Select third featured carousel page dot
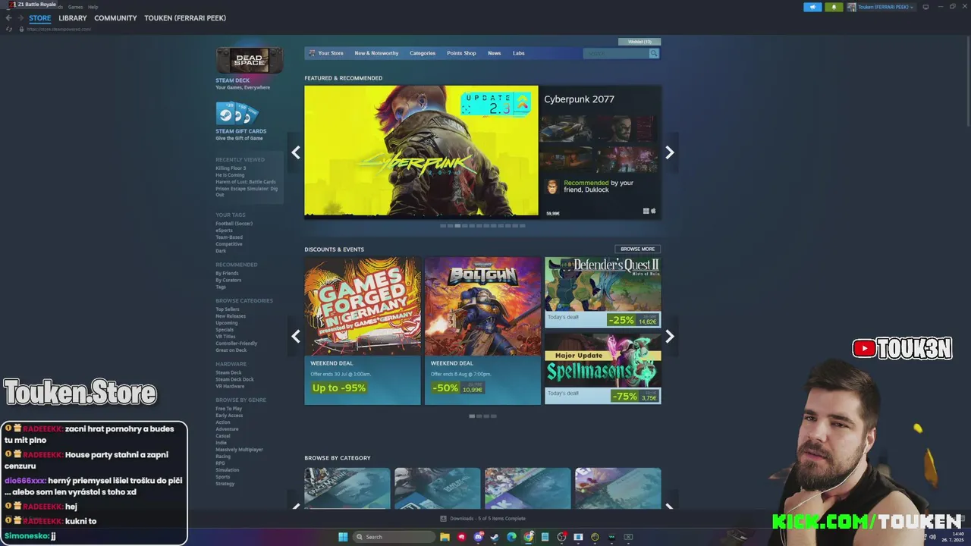The height and width of the screenshot is (546, 971). click(x=457, y=225)
